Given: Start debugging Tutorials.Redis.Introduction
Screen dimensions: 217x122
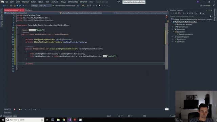Looking at the screenshot, I should [64, 6].
